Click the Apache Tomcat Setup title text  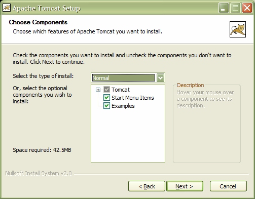[47, 9]
